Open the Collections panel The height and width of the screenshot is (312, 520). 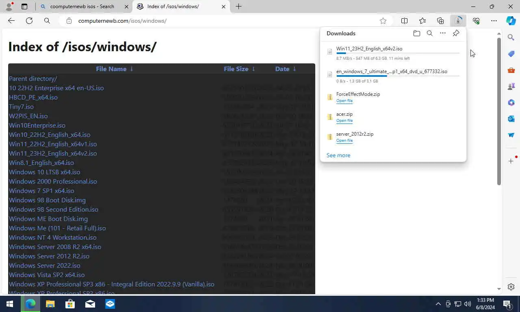pos(440,21)
